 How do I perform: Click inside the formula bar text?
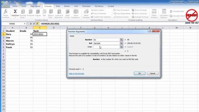(50, 24)
